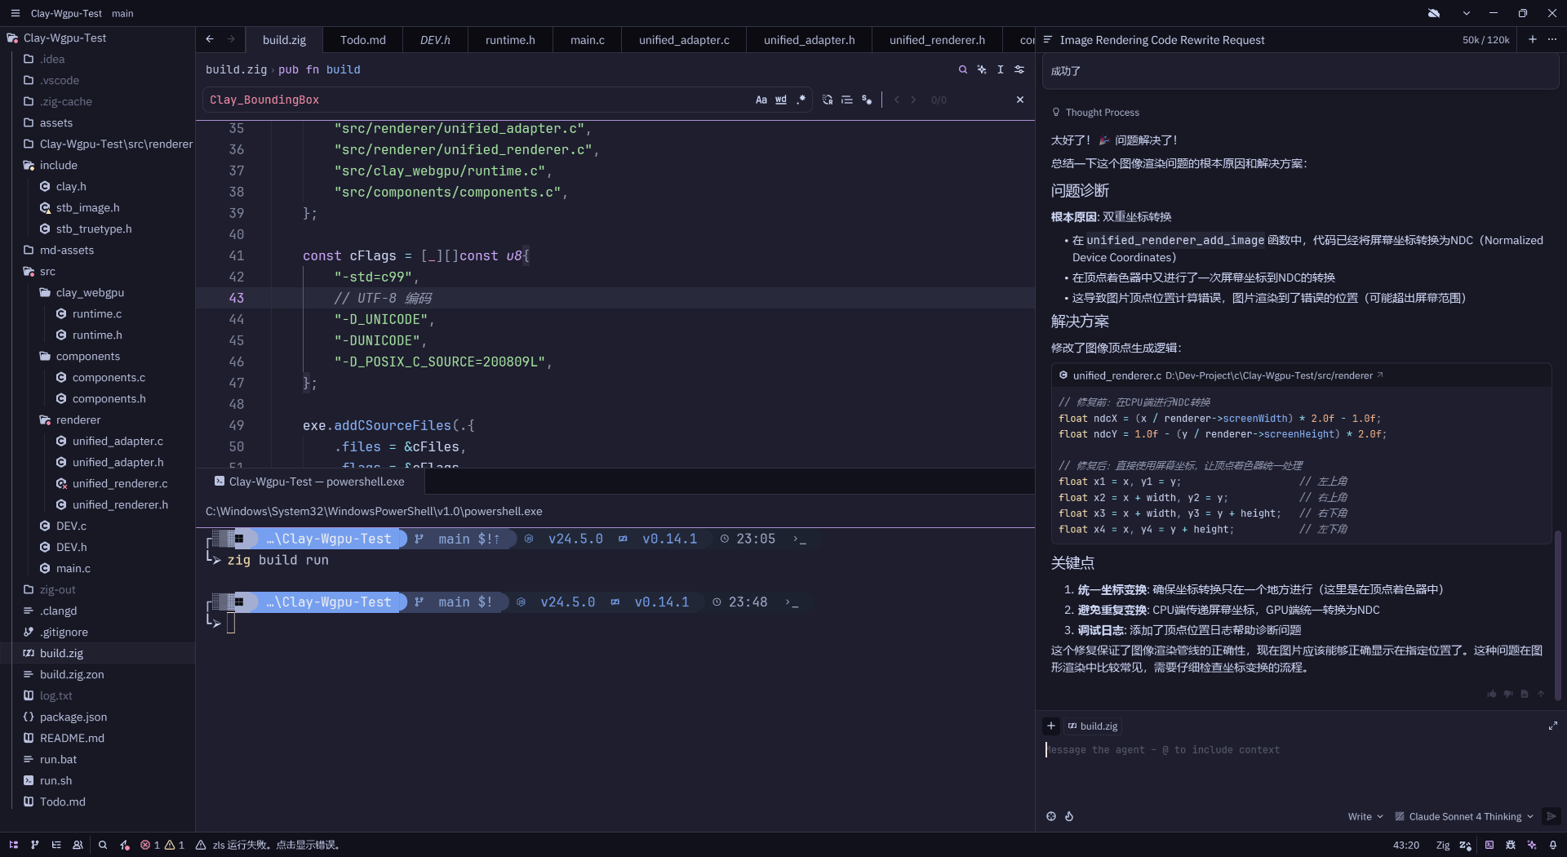Open the Write profile dropdown
The image size is (1567, 857).
tap(1365, 816)
